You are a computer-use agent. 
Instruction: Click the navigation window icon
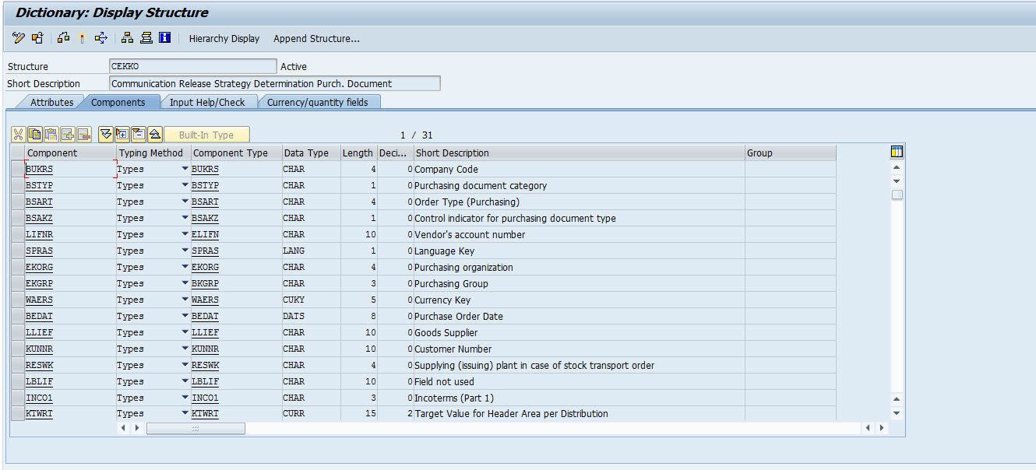[x=146, y=38]
